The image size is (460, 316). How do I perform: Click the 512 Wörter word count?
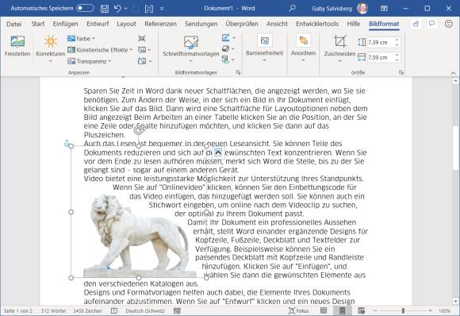click(x=53, y=310)
